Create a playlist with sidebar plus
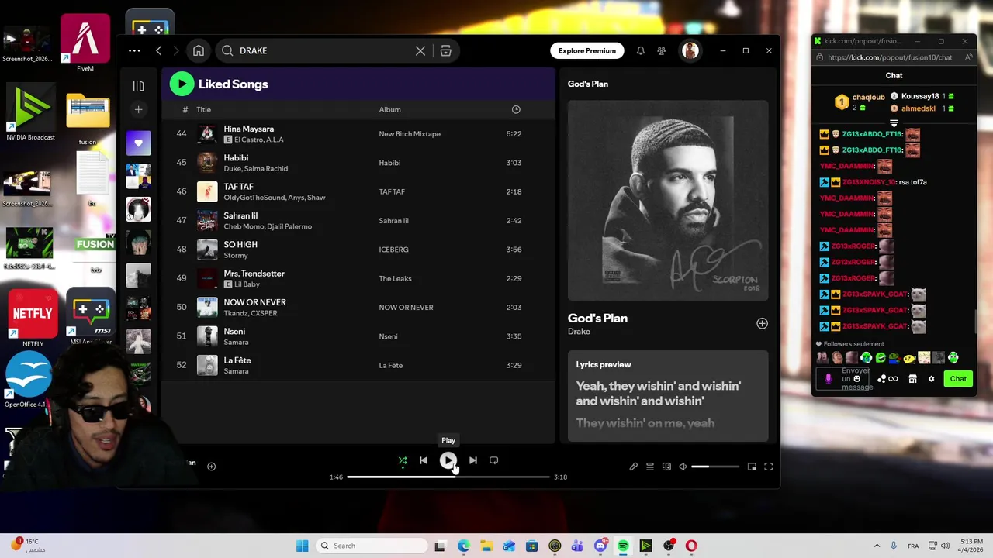Screen dimensions: 993x558 [x=138, y=109]
